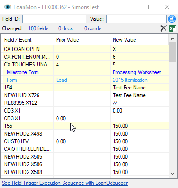
Task: Close the LoanMon window
Action: [167, 7]
